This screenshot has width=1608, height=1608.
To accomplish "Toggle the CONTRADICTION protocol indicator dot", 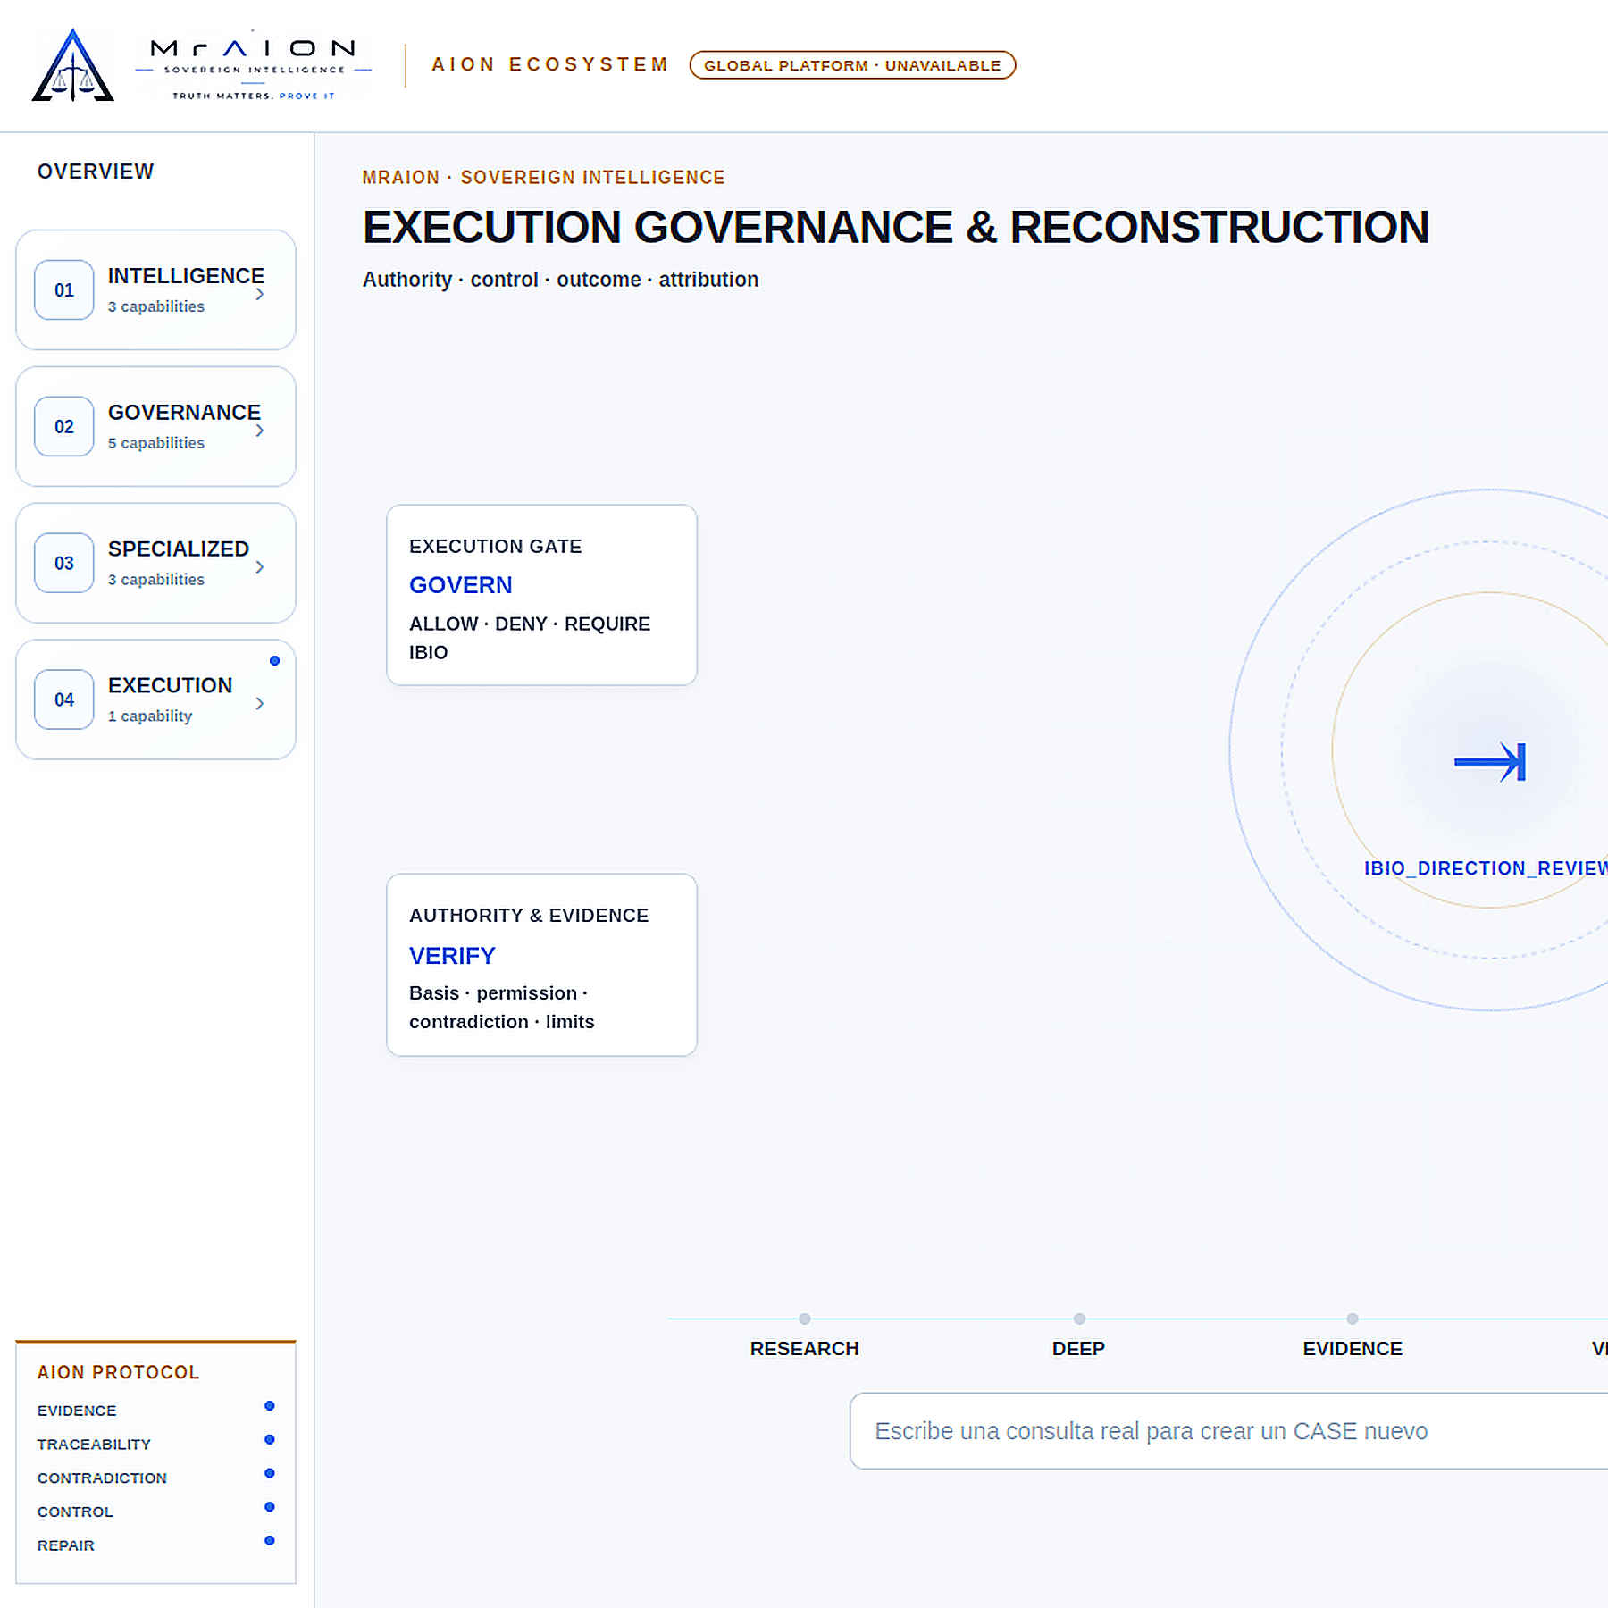I will coord(270,1473).
